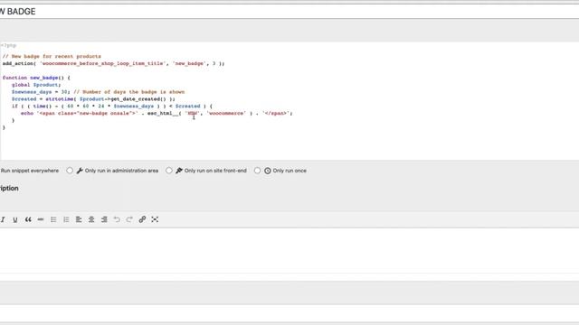Insert a horizontal line in description

(x=41, y=219)
